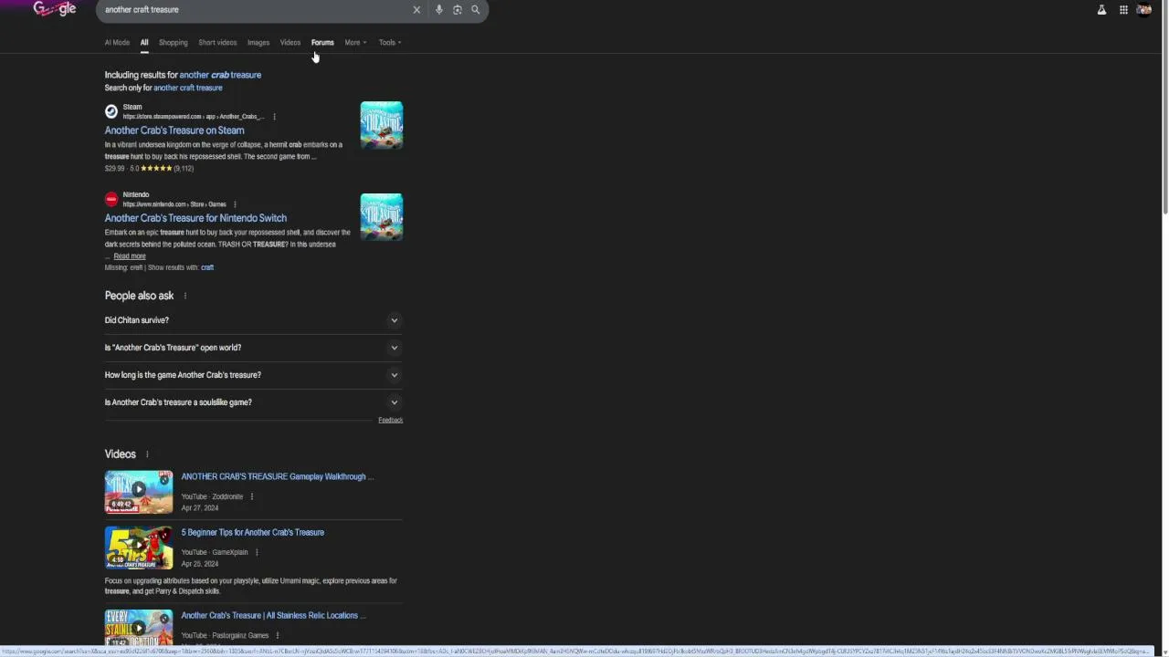Screen dimensions: 1169x657
Task: Play the 5 Beginner Tips video thumbnail
Action: click(x=139, y=547)
